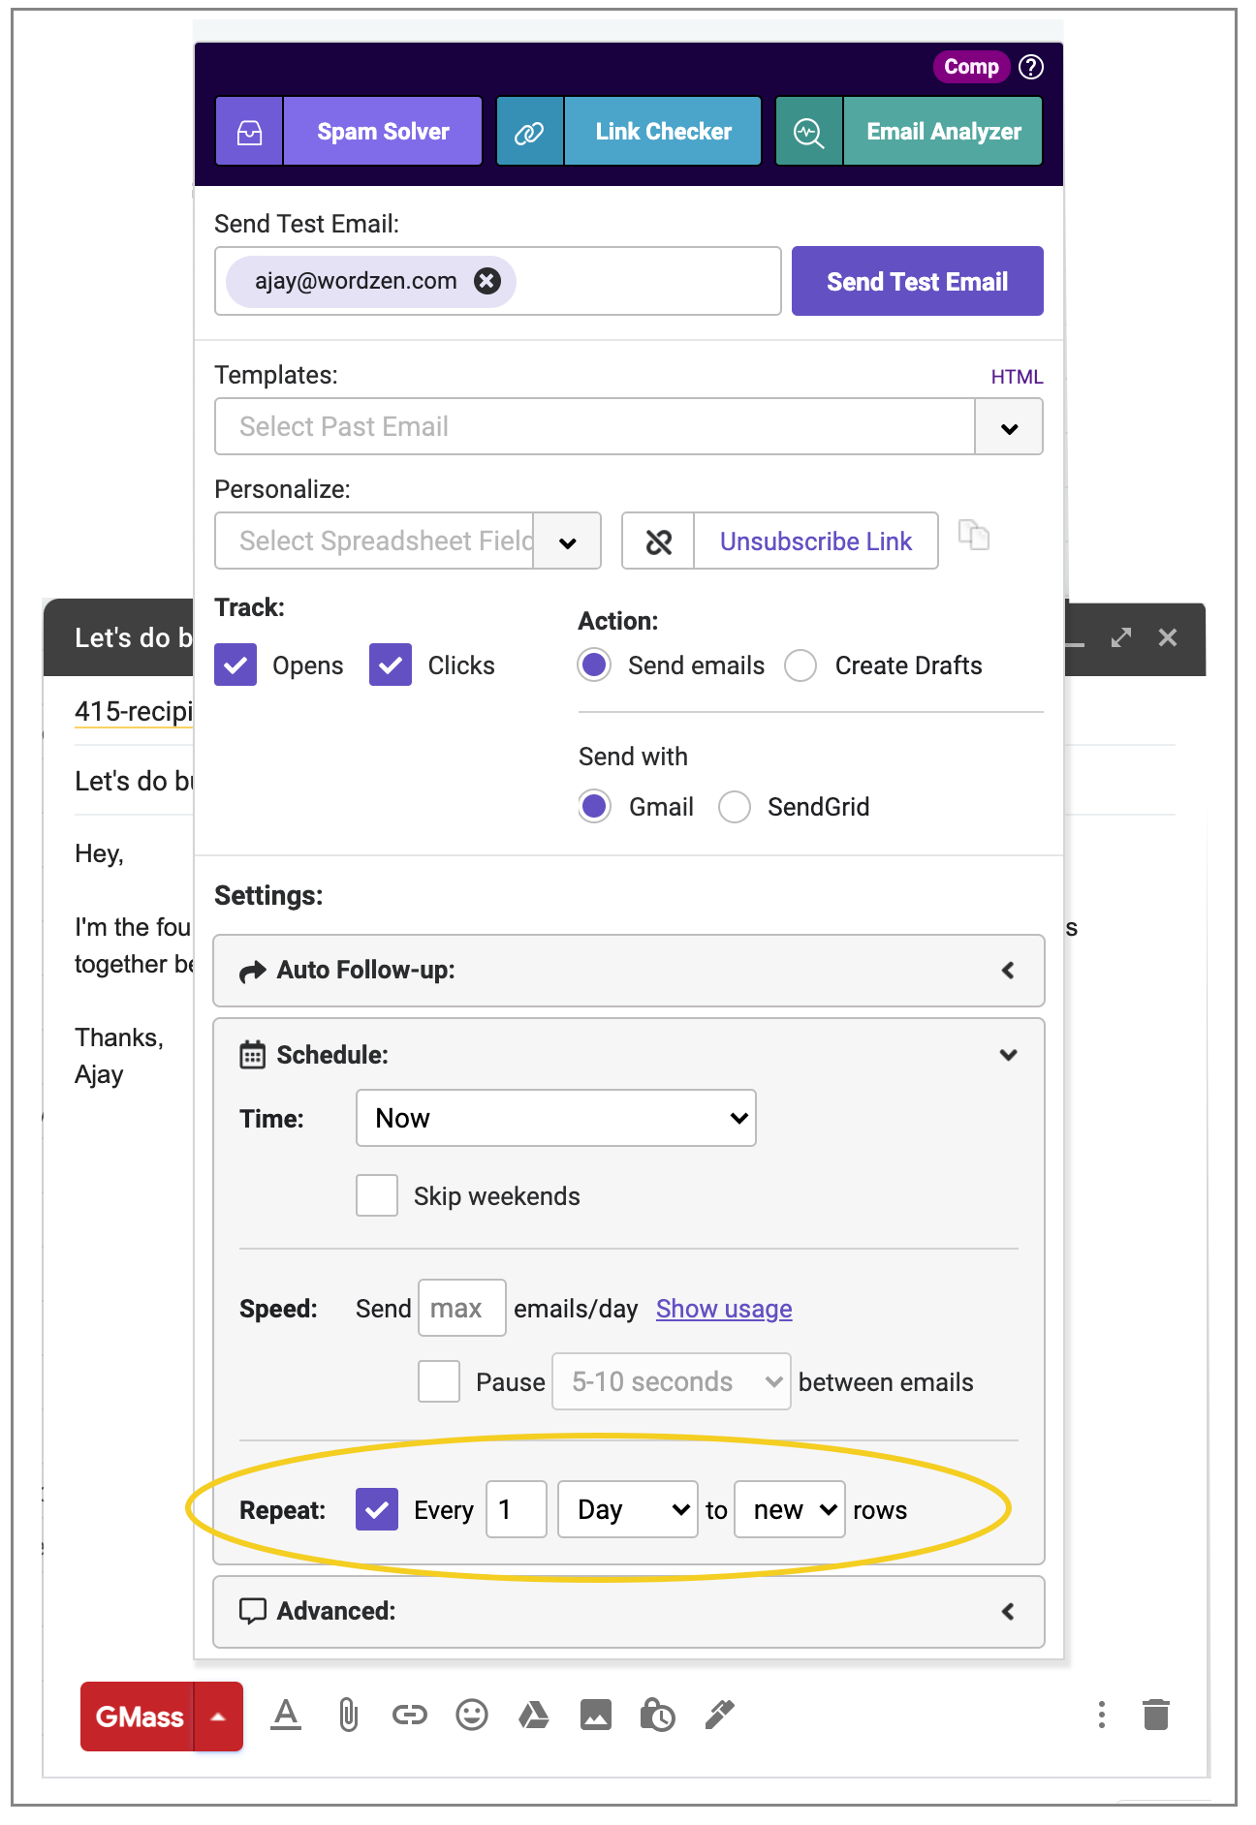Click the insert photo icon
Viewport: 1256px width, 1825px height.
(596, 1716)
